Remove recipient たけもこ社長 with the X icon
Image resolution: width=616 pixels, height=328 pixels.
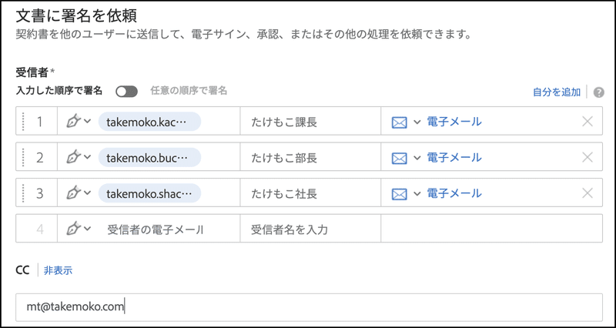[x=588, y=192]
